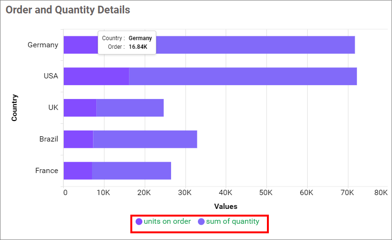
Task: Select Germany's sum of quantity bar segment
Action: [254, 45]
